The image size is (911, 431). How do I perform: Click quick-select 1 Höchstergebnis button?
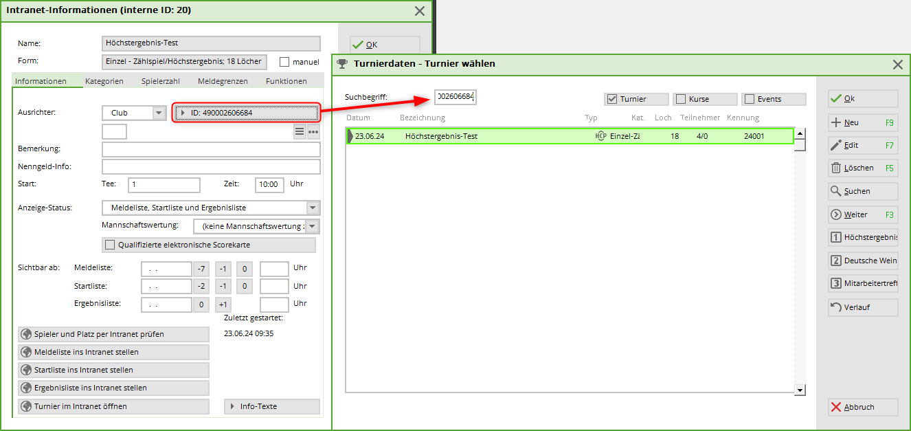[x=863, y=237]
